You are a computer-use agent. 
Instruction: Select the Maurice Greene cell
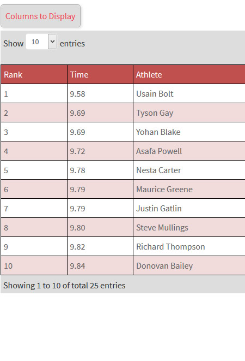[x=189, y=189]
